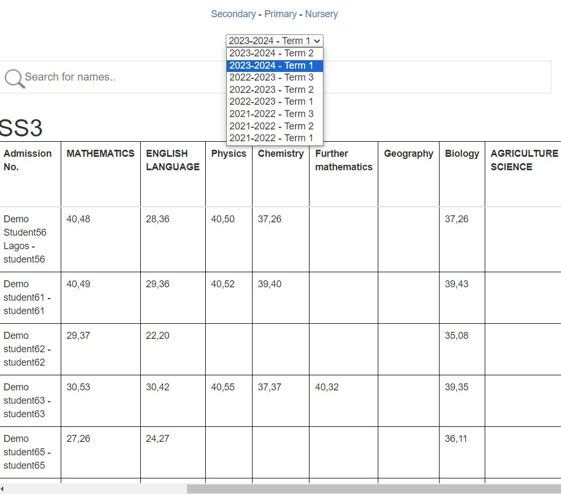Select 2023-2024 - Term 2 option
The image size is (561, 494).
(x=271, y=53)
